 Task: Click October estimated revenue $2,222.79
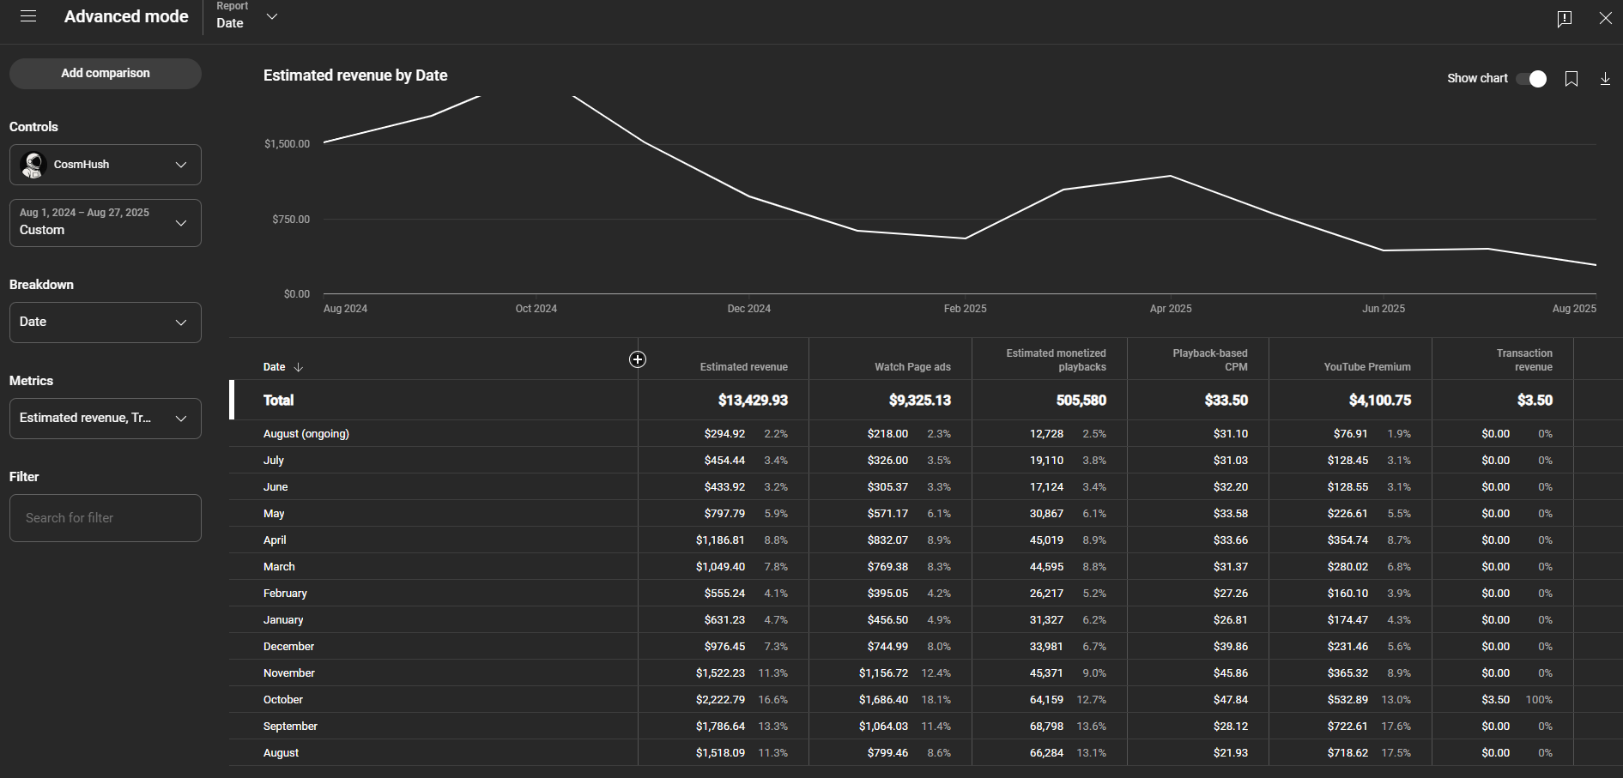[720, 700]
